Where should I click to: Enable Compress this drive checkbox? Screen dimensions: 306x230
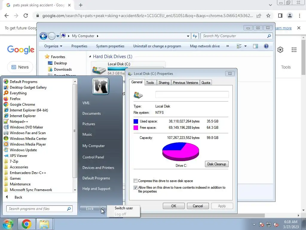[x=135, y=181]
